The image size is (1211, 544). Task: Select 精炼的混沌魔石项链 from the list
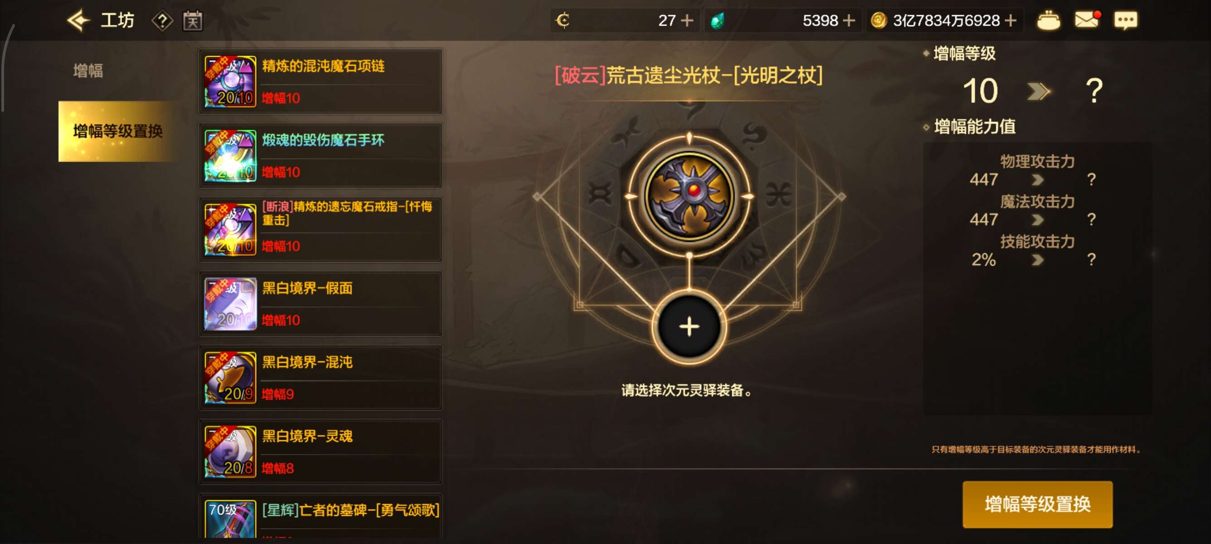(x=320, y=81)
